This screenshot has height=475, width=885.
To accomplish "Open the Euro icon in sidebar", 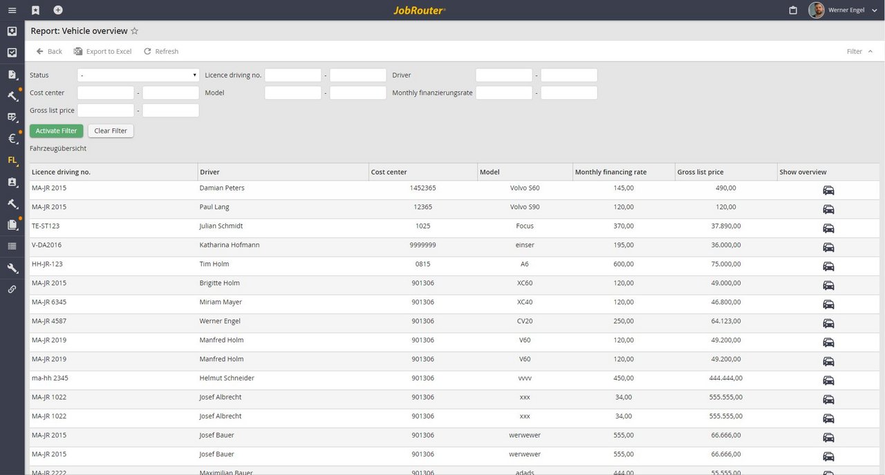I will [x=12, y=139].
